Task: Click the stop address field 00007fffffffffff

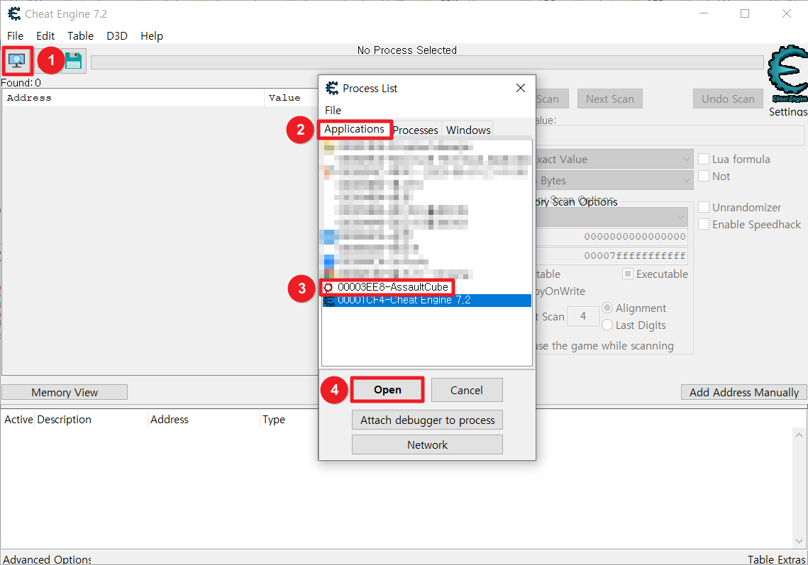Action: (x=611, y=255)
